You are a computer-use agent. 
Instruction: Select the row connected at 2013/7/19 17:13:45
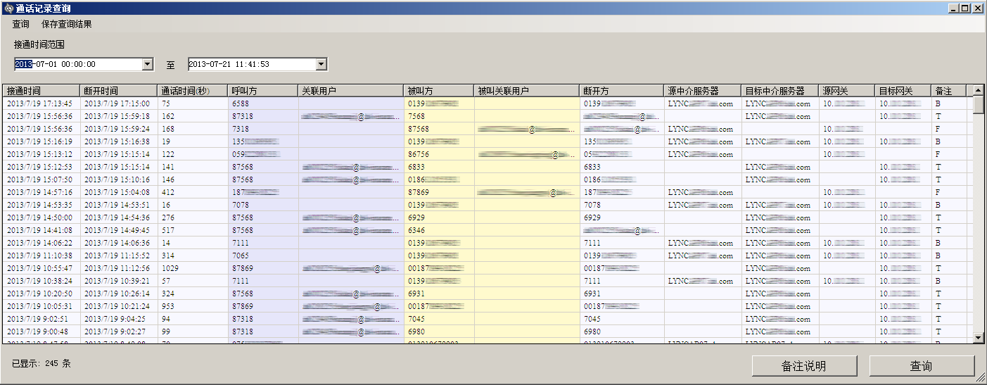pos(39,103)
